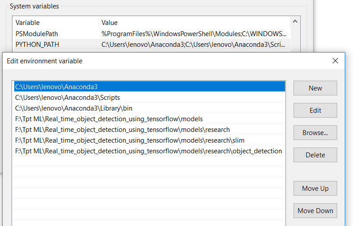Move the selected entry up
The image size is (359, 226).
pyautogui.click(x=315, y=189)
